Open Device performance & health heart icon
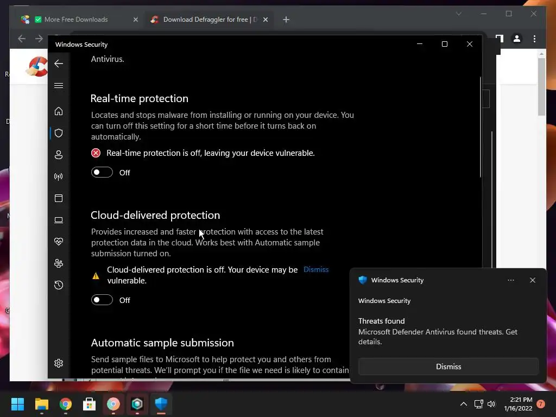Screen dimensions: 556x417 pyautogui.click(x=59, y=242)
